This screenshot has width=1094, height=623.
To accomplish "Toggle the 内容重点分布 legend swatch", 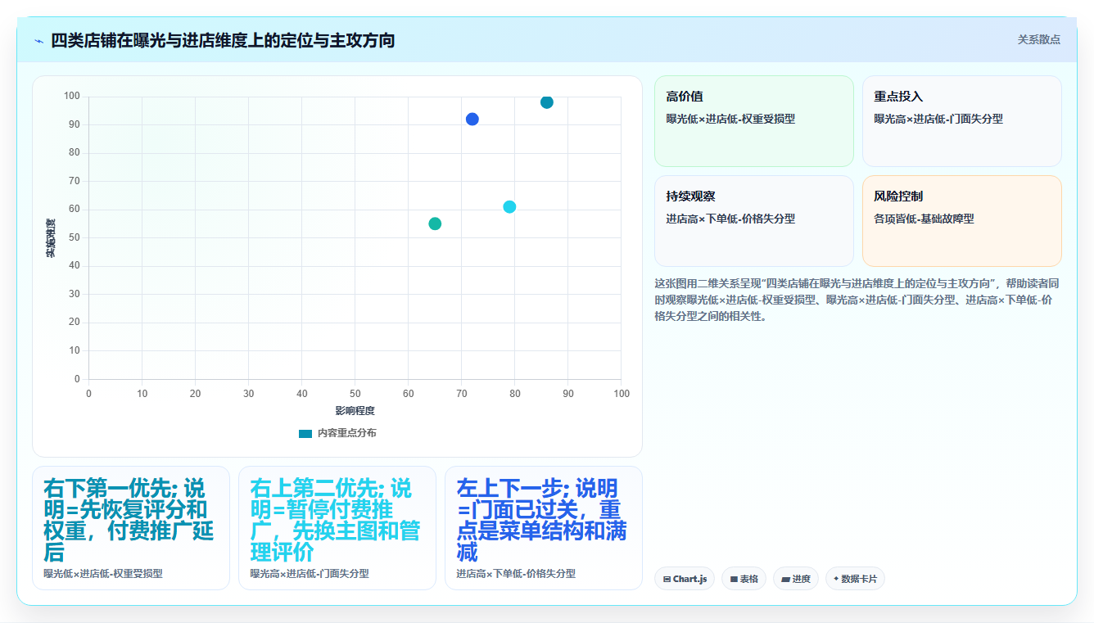I will pos(305,433).
